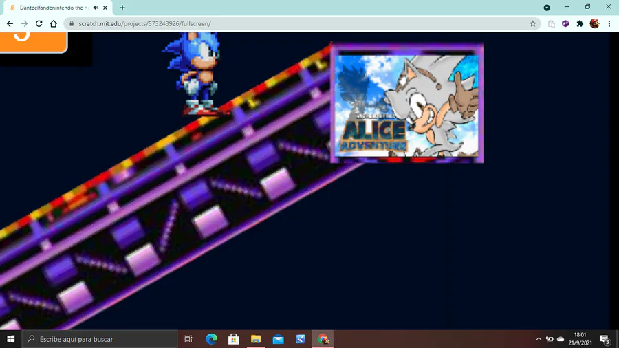Viewport: 619px width, 348px height.
Task: Open the browser home page
Action: (x=53, y=23)
